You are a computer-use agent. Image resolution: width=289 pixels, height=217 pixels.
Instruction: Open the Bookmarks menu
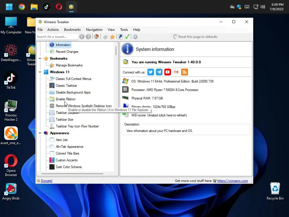pos(72,30)
